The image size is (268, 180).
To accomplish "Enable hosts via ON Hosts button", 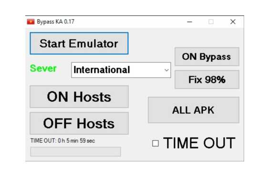I will [79, 97].
